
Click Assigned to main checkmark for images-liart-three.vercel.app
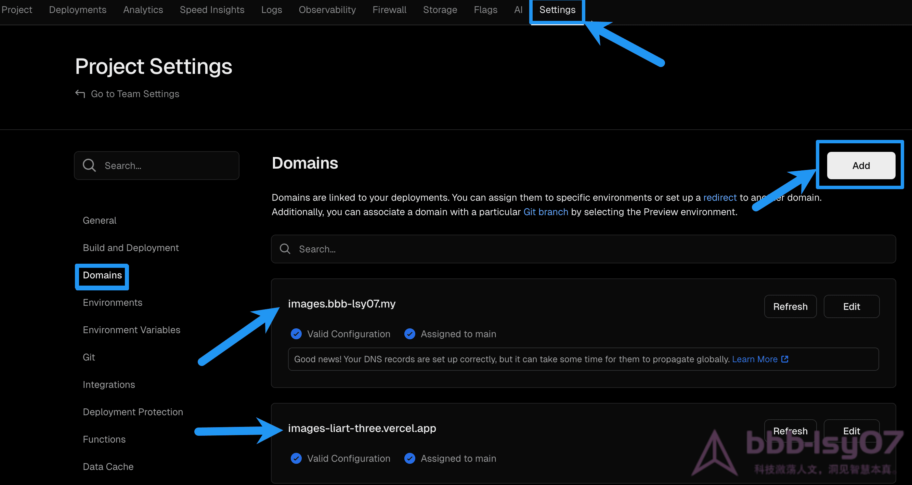pyautogui.click(x=409, y=458)
